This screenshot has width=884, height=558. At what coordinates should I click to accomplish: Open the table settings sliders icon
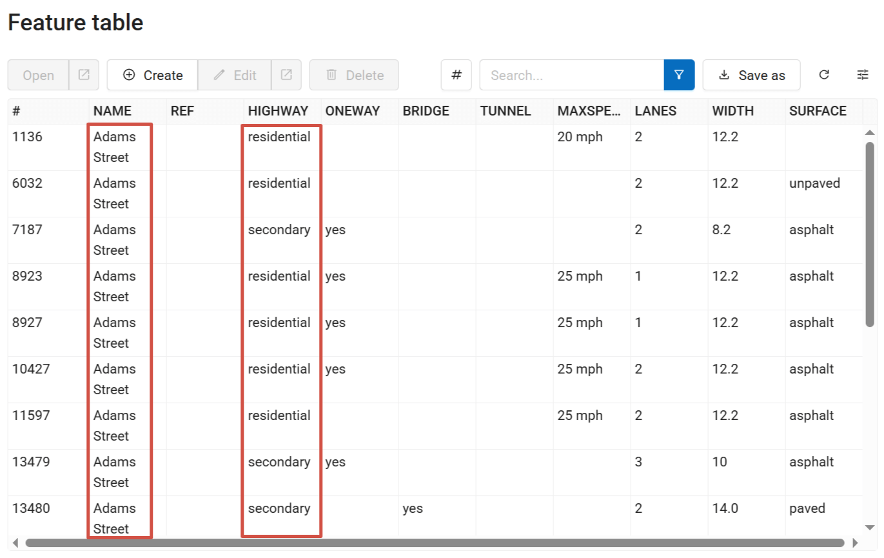(863, 75)
